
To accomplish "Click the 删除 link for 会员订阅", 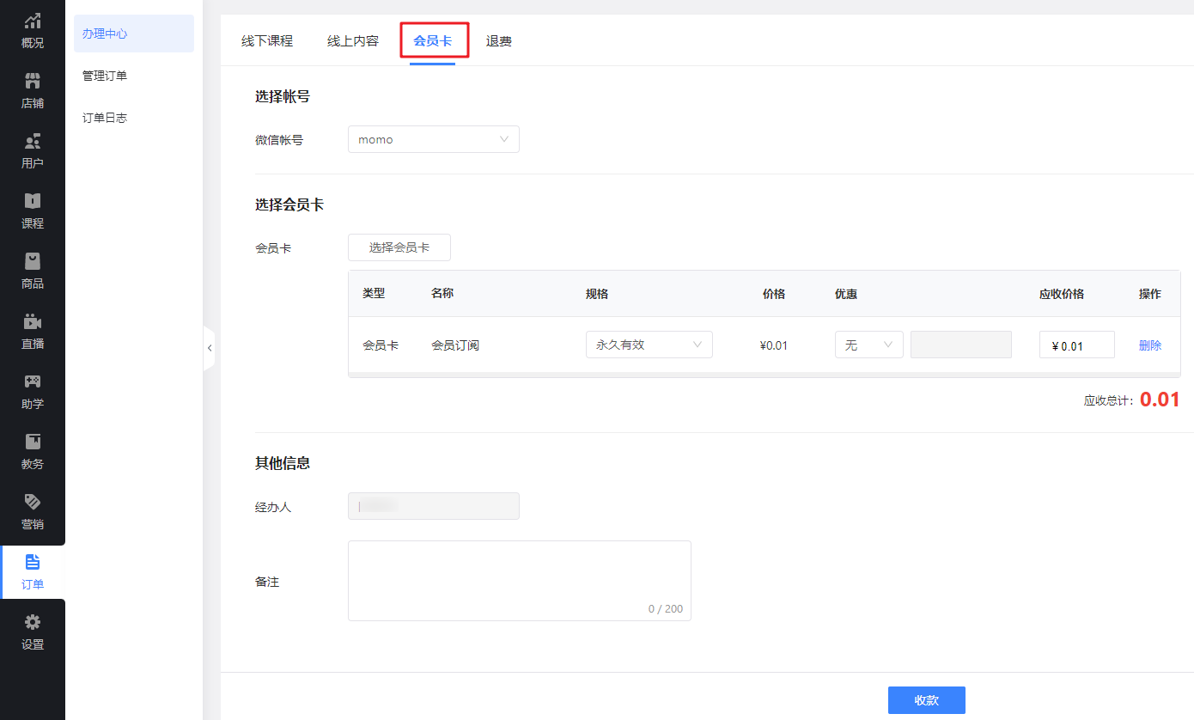I will pos(1150,345).
